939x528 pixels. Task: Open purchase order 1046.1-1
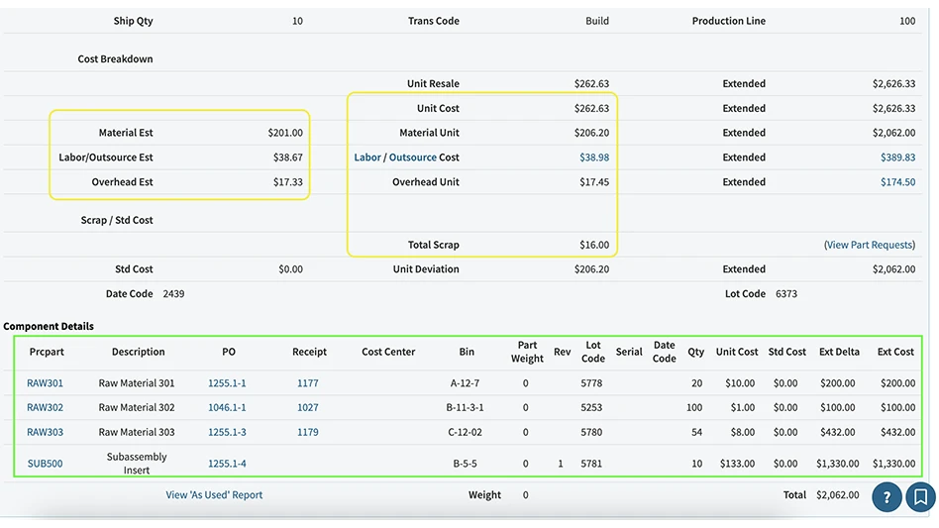(x=227, y=407)
